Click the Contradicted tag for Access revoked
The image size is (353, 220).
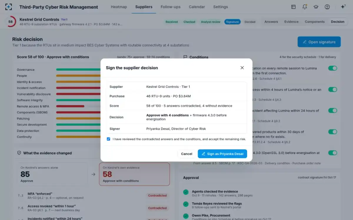pyautogui.click(x=157, y=208)
